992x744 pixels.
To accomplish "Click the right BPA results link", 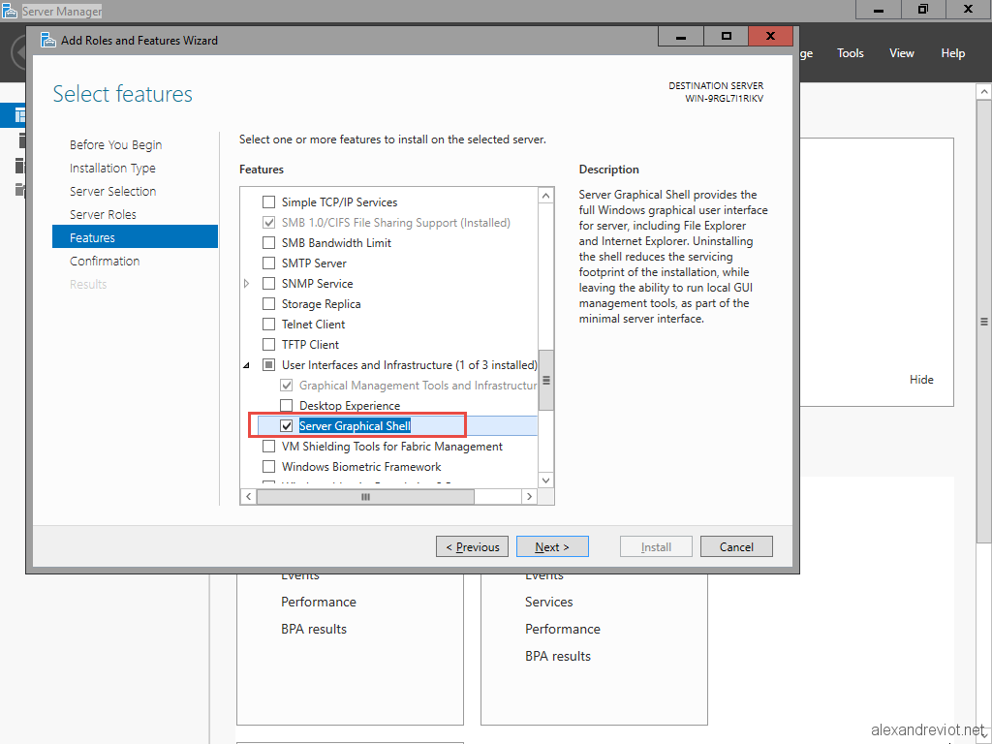I will coord(558,656).
